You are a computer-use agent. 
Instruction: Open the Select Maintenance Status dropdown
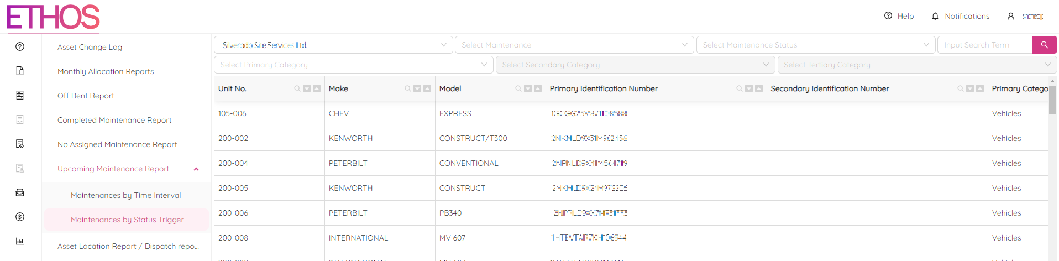[815, 45]
